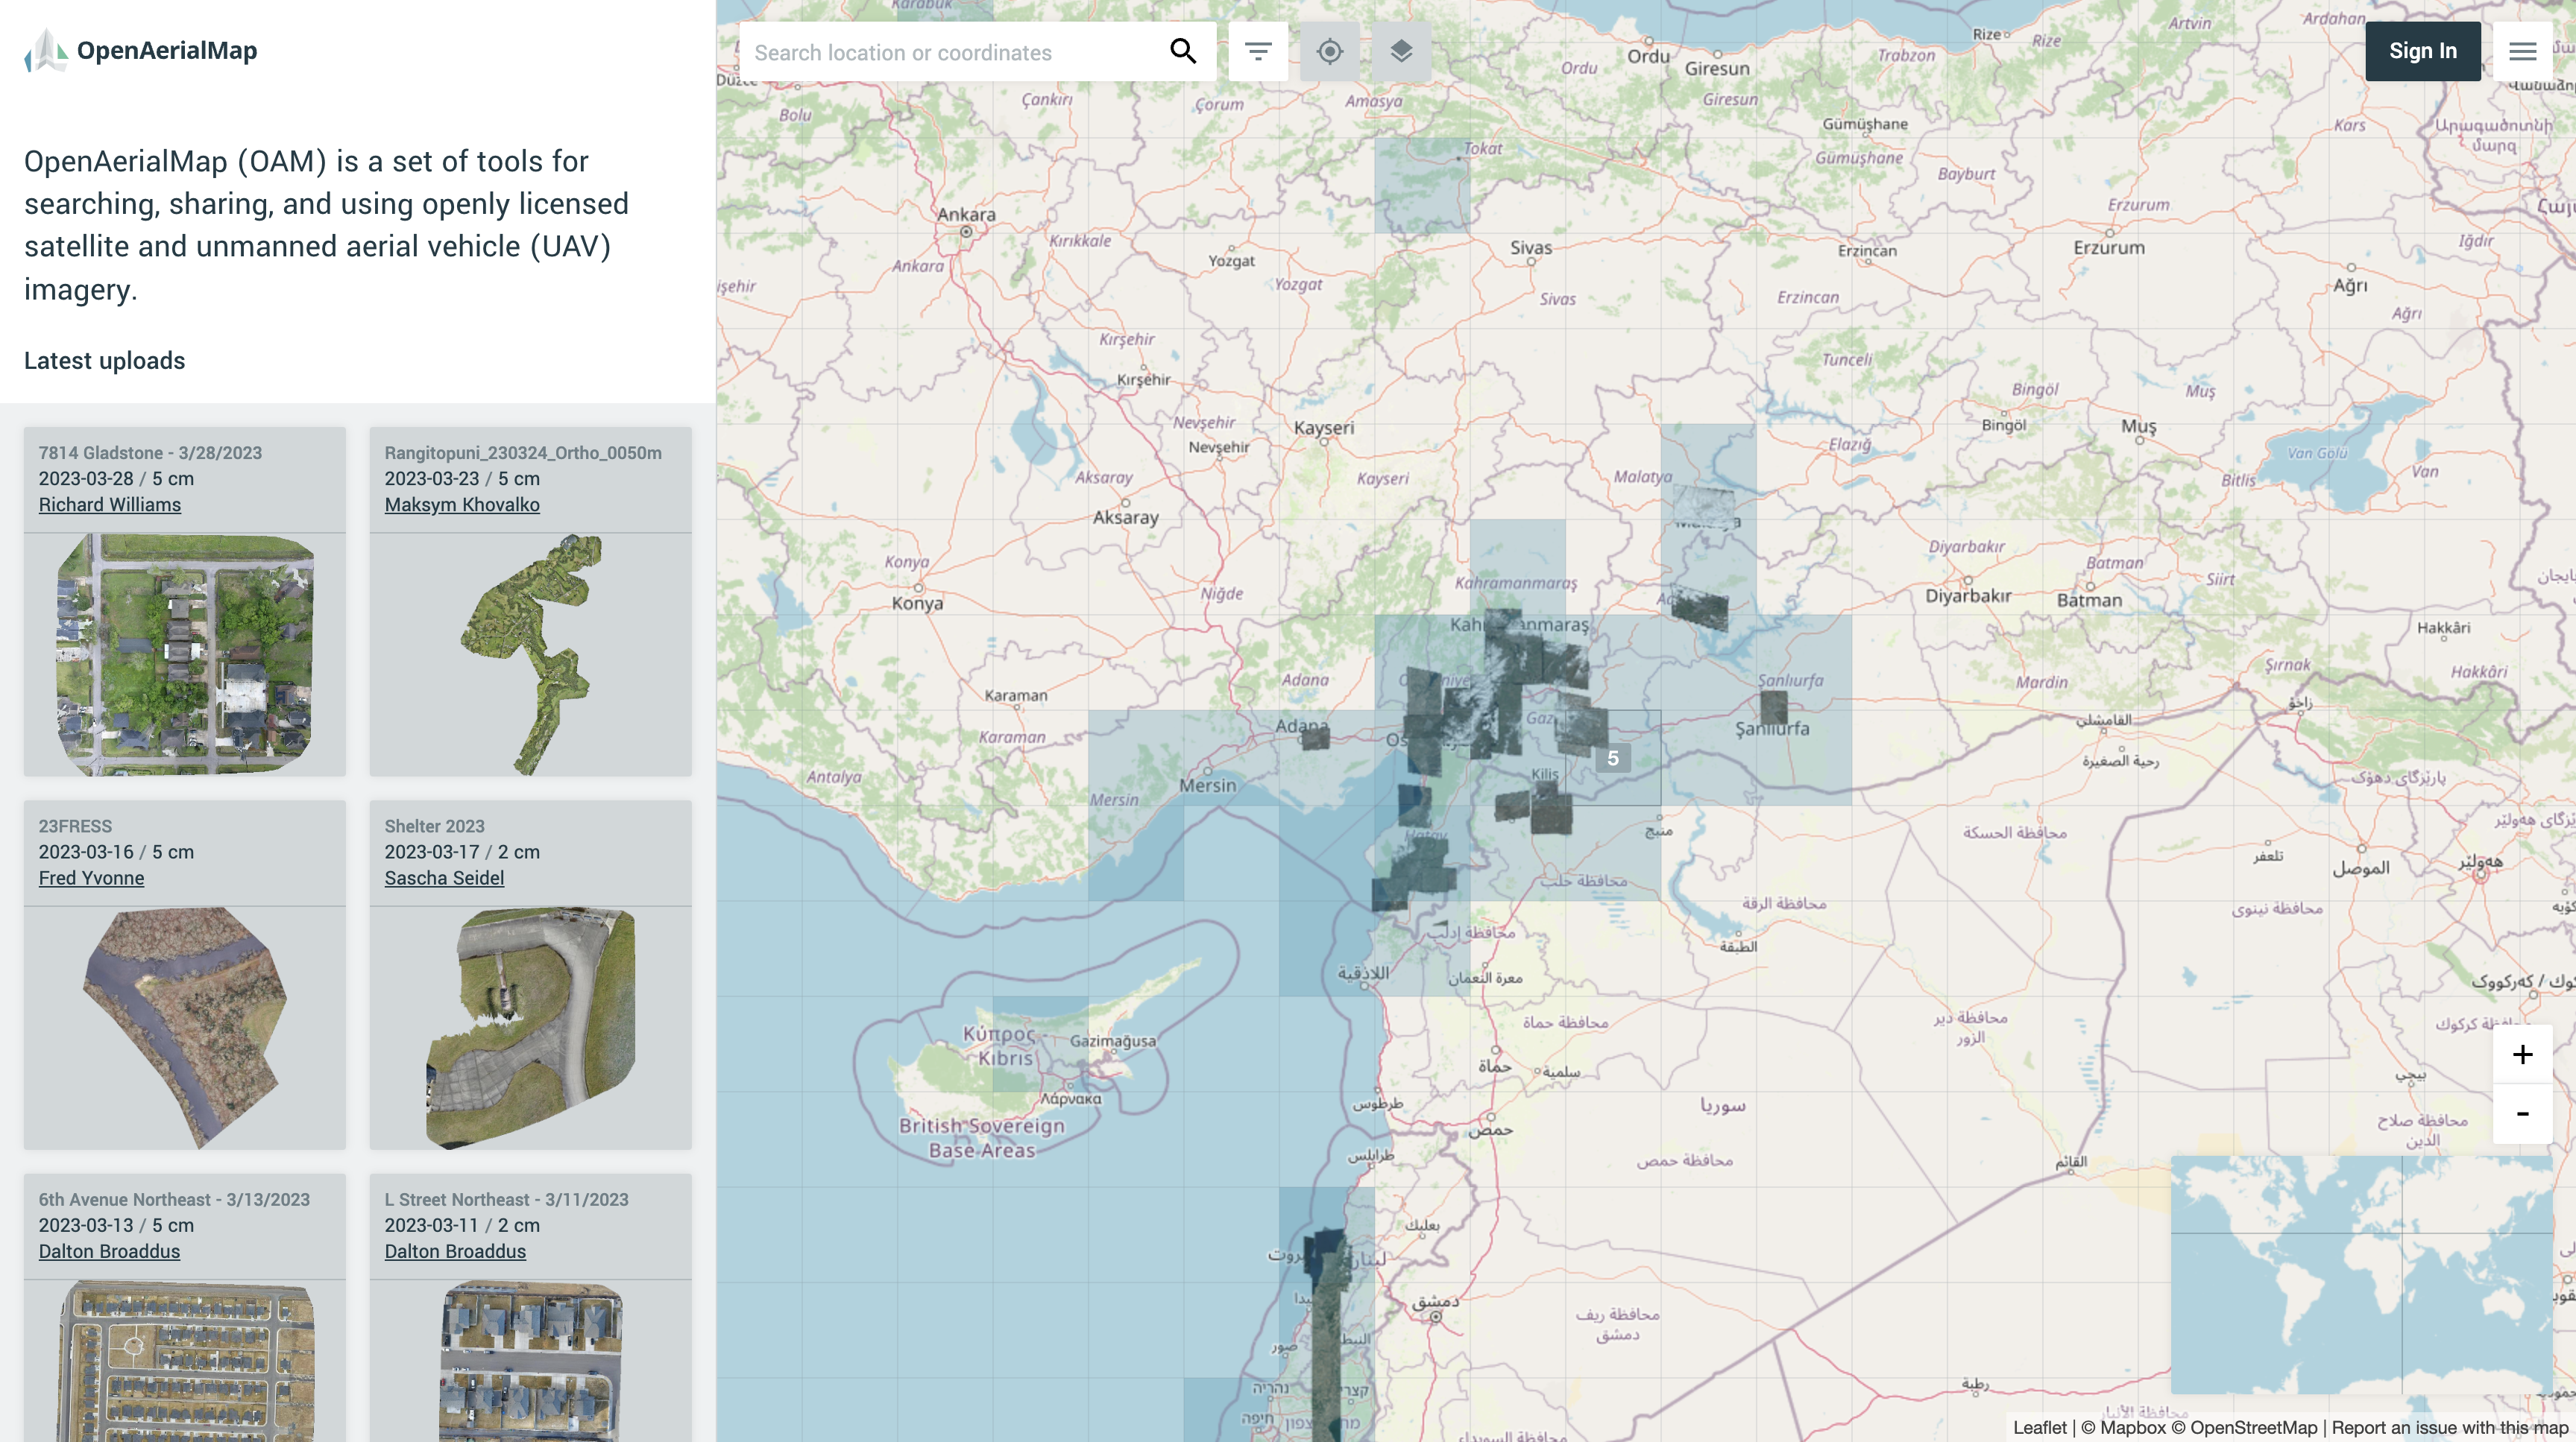Click the Sivas city label on map
The height and width of the screenshot is (1442, 2576).
point(1531,247)
